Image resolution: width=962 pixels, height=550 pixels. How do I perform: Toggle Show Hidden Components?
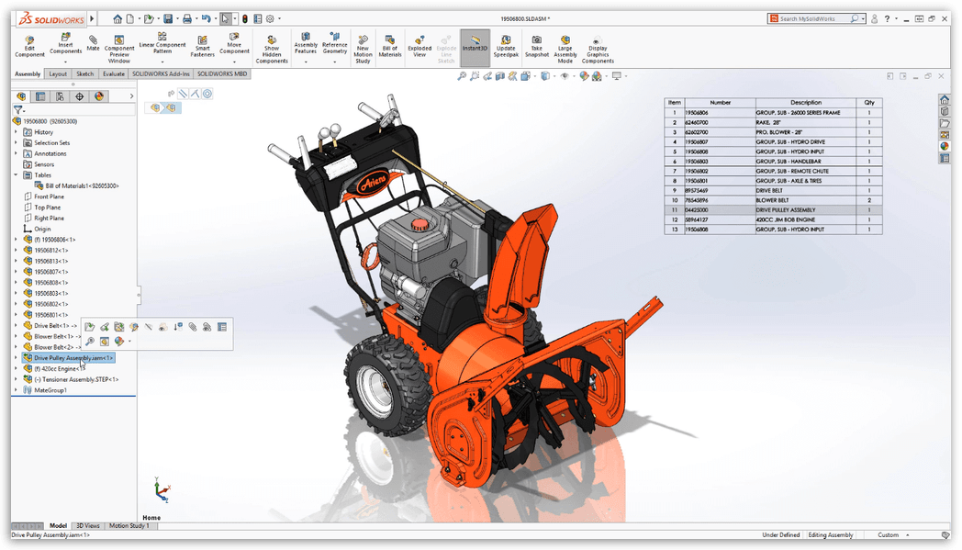coord(272,50)
